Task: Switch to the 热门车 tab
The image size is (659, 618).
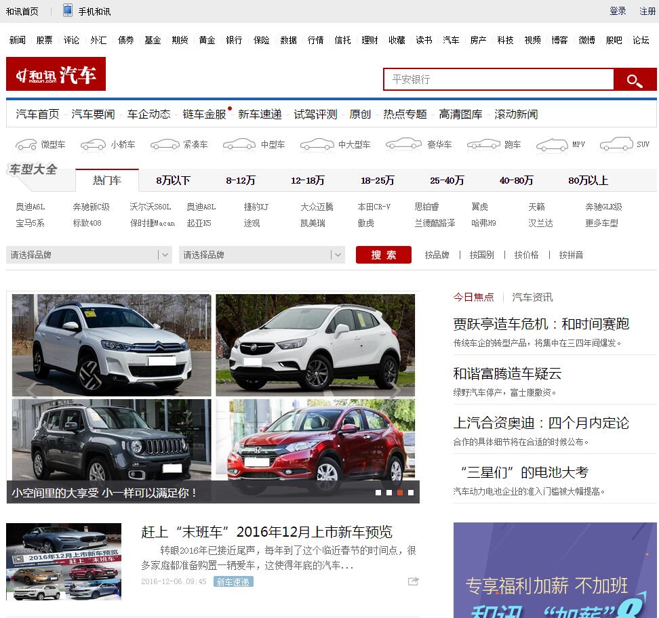Action: (107, 181)
